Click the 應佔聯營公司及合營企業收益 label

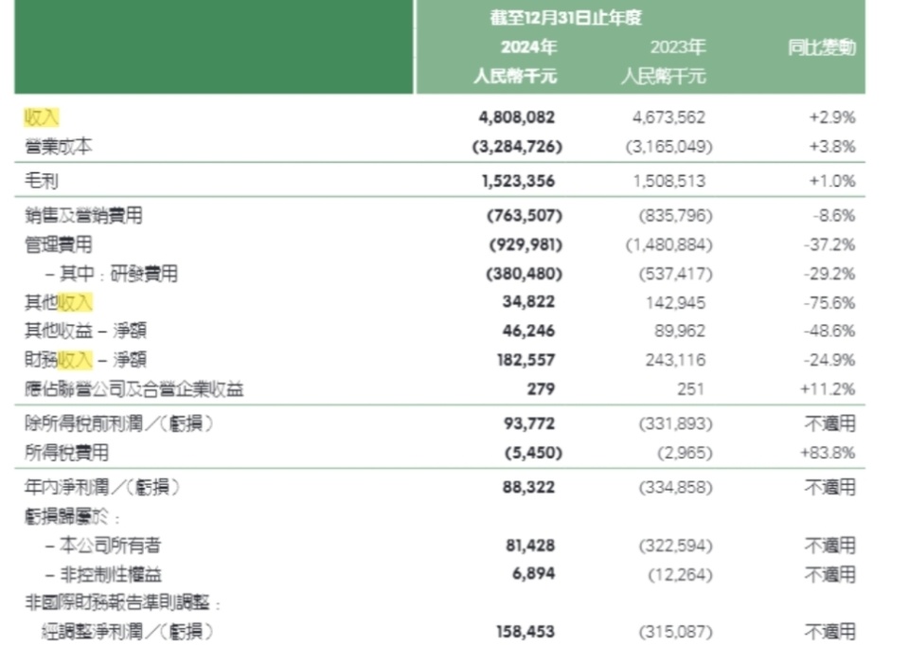pos(134,388)
